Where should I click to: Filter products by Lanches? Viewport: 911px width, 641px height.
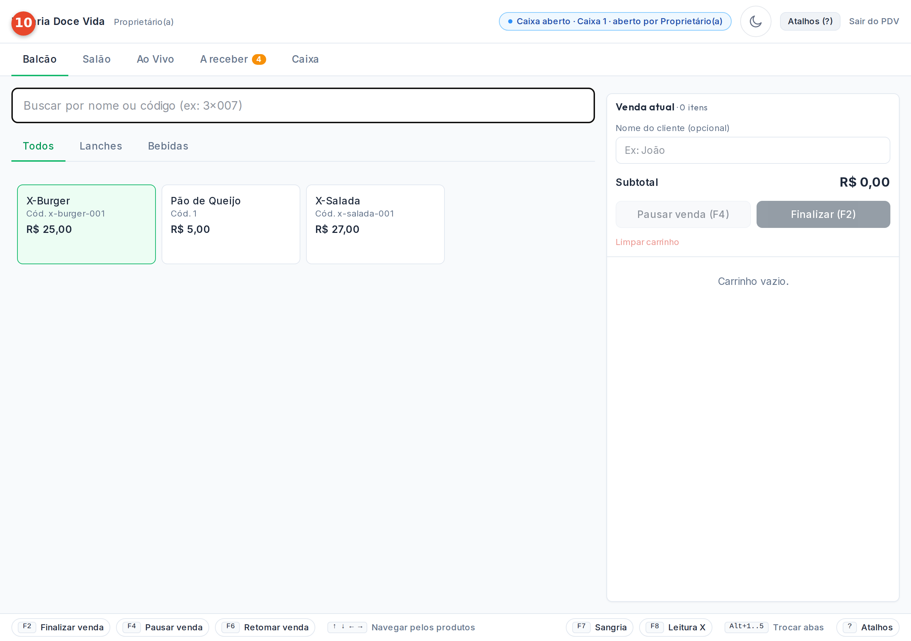(x=101, y=146)
